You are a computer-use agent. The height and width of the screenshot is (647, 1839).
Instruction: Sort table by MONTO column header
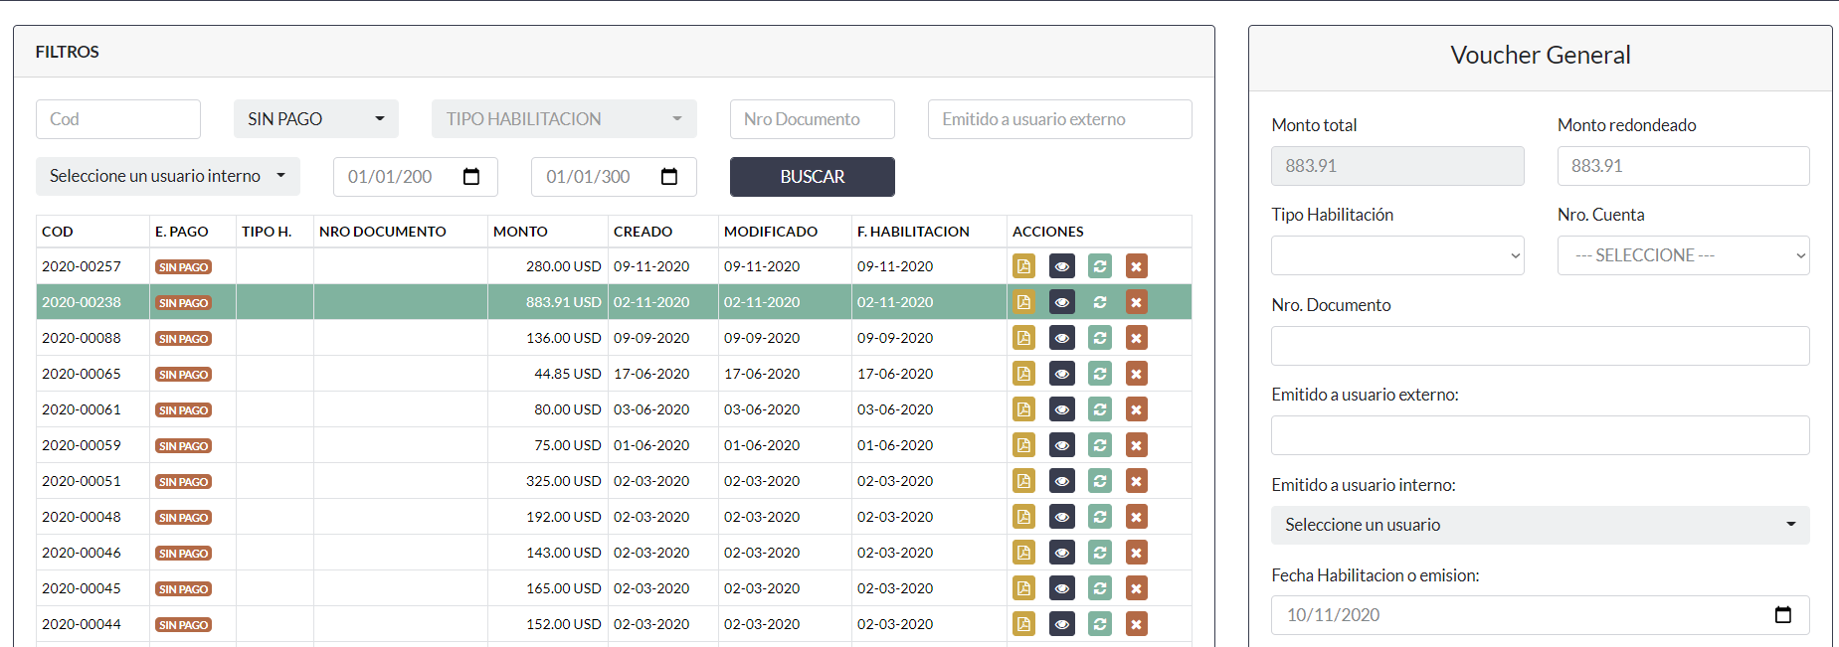pos(520,232)
